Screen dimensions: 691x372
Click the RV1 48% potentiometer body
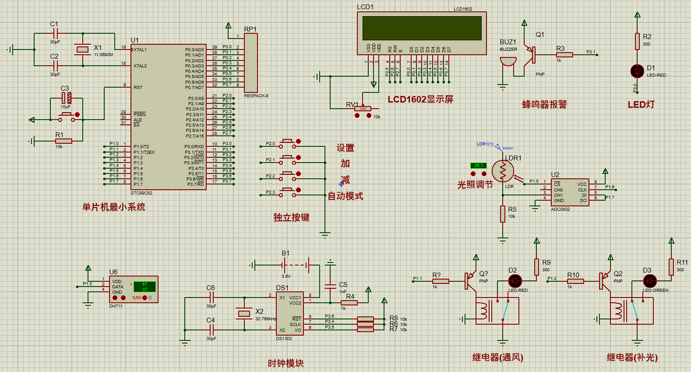pyautogui.click(x=363, y=109)
